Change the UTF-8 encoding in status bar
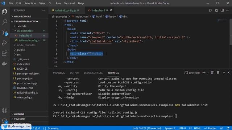This screenshot has height=130, width=232. click(x=182, y=128)
